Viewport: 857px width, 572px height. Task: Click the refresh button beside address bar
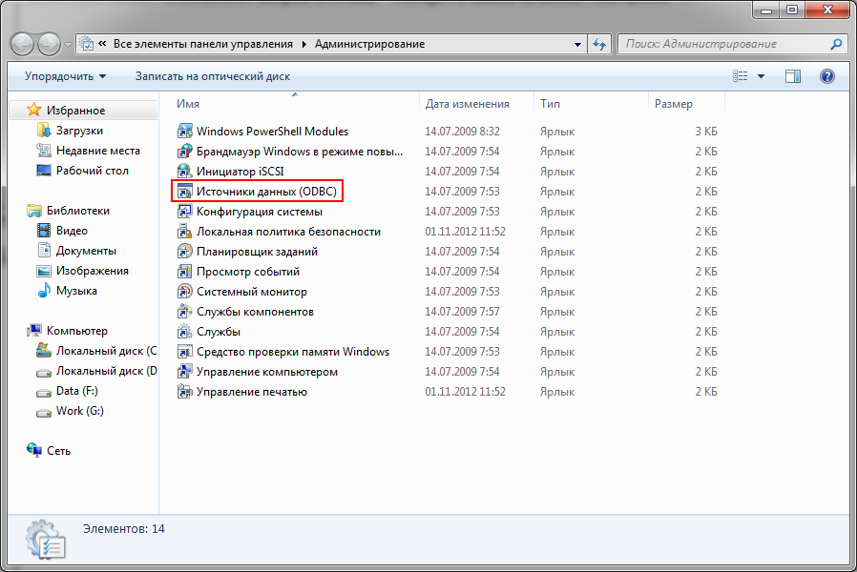(x=599, y=44)
